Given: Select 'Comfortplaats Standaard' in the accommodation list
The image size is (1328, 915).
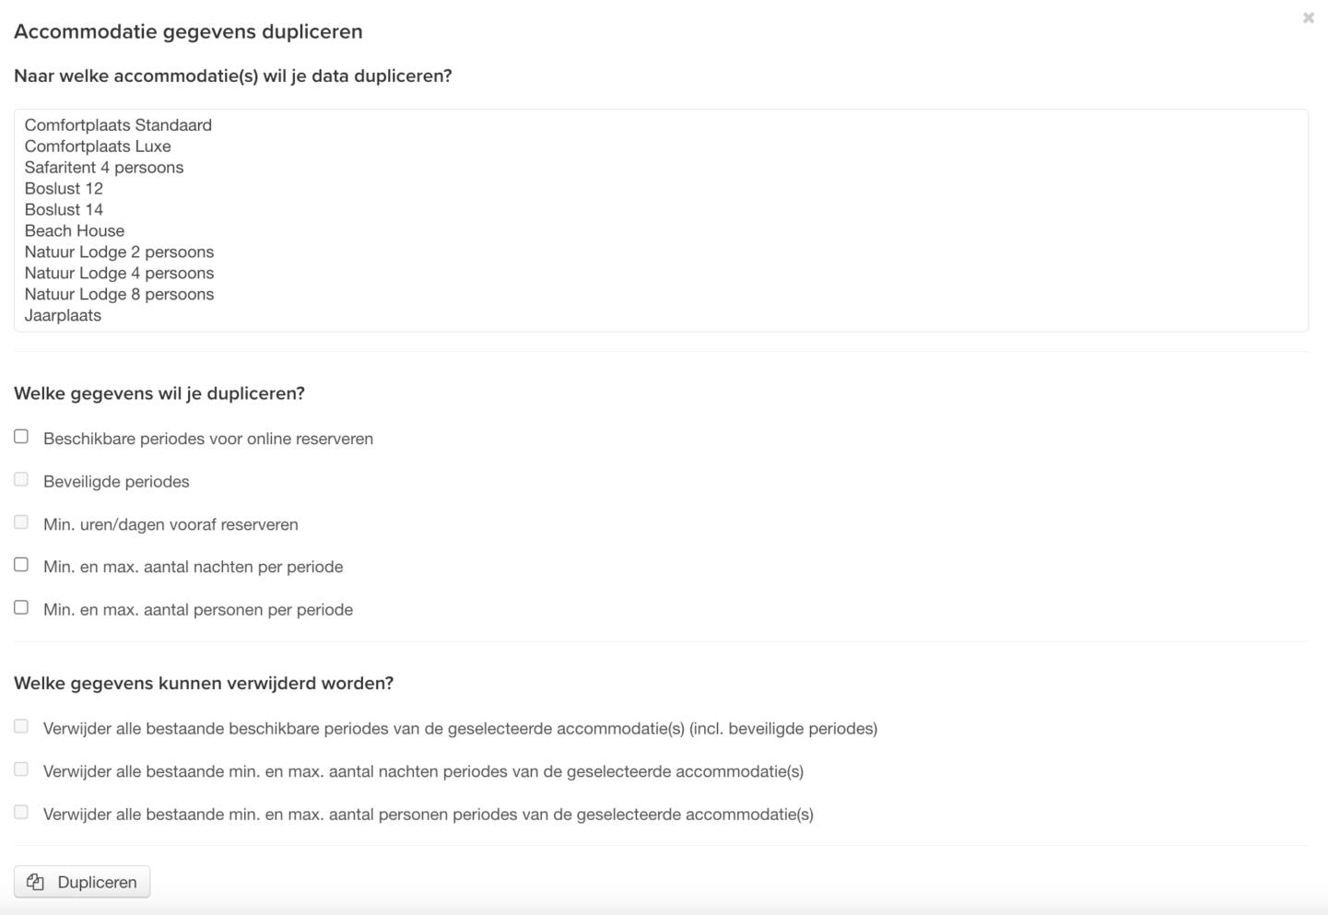Looking at the screenshot, I should pos(118,125).
